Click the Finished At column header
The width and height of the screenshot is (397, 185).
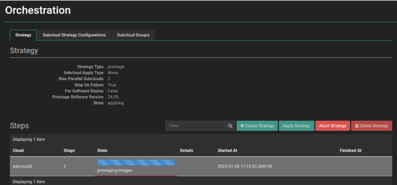tap(350, 150)
